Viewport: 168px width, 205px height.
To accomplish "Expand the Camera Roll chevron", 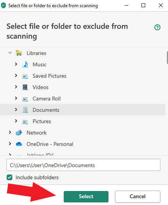I will click(x=16, y=98).
